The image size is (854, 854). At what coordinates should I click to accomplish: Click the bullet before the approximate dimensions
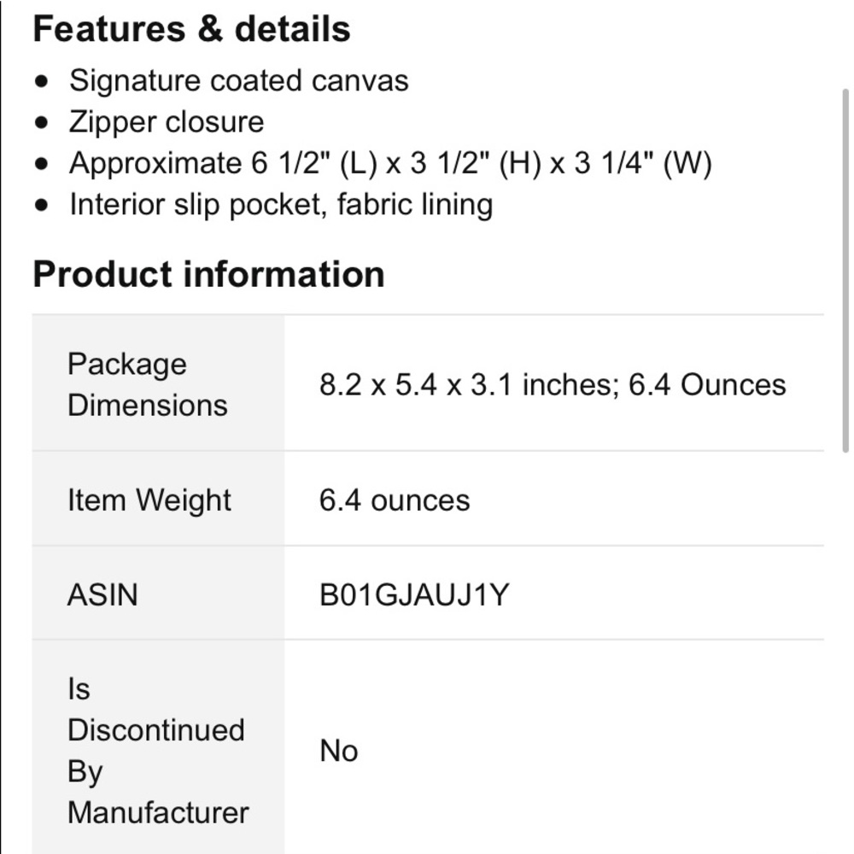pyautogui.click(x=43, y=164)
